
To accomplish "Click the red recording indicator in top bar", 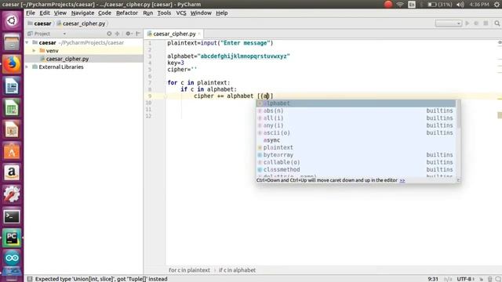I will click(x=388, y=4).
